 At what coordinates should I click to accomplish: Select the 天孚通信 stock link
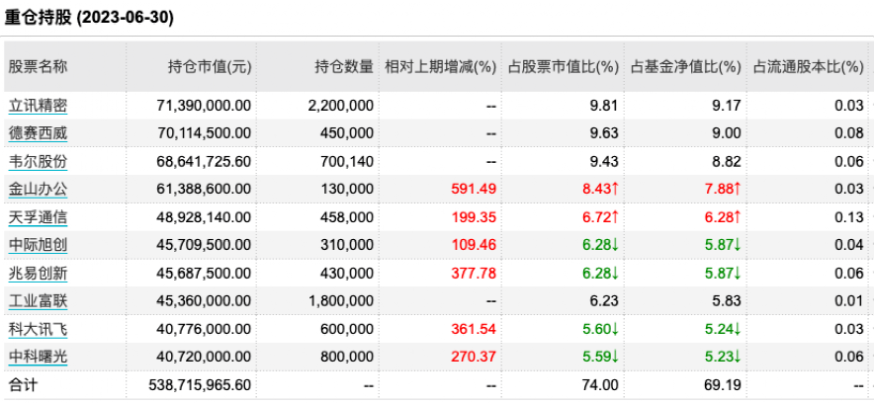coord(38,216)
